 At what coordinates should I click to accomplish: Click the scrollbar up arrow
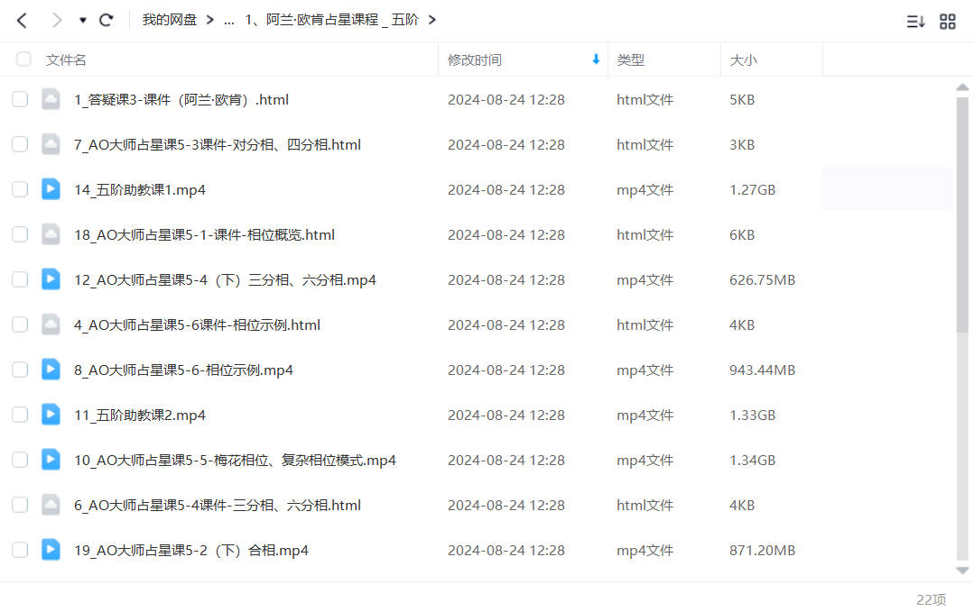pyautogui.click(x=962, y=87)
